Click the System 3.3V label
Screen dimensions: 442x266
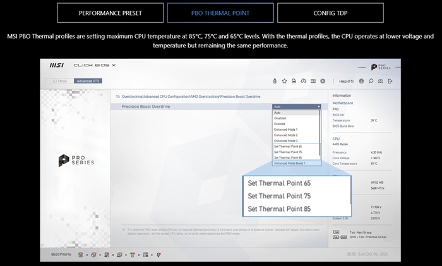click(340, 219)
